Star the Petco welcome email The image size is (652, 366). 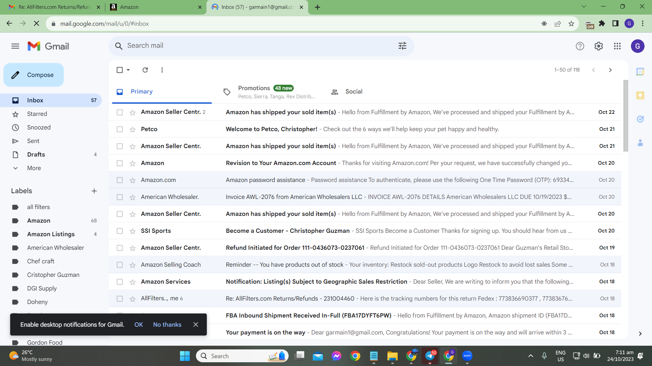click(132, 129)
